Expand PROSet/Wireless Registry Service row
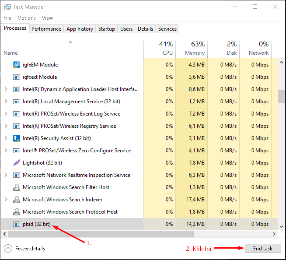 (x=6, y=126)
